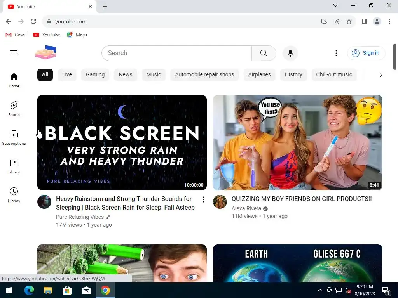Screen dimensions: 398x298
Task: Open the hamburger guide menu
Action: click(x=14, y=53)
